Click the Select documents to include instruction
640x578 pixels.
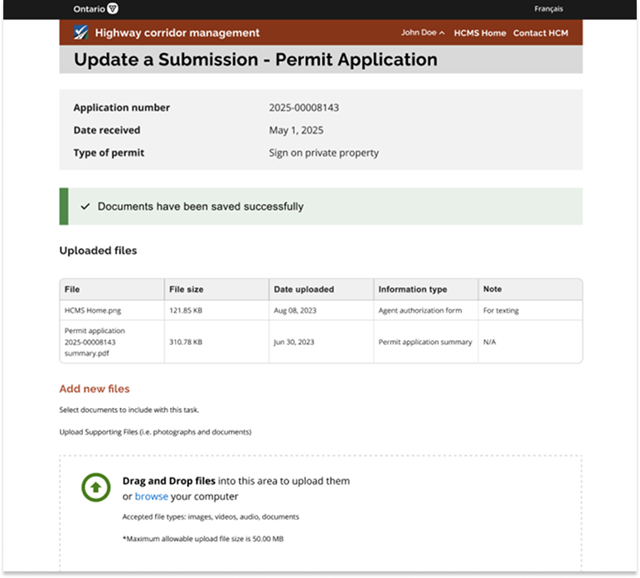(x=129, y=410)
